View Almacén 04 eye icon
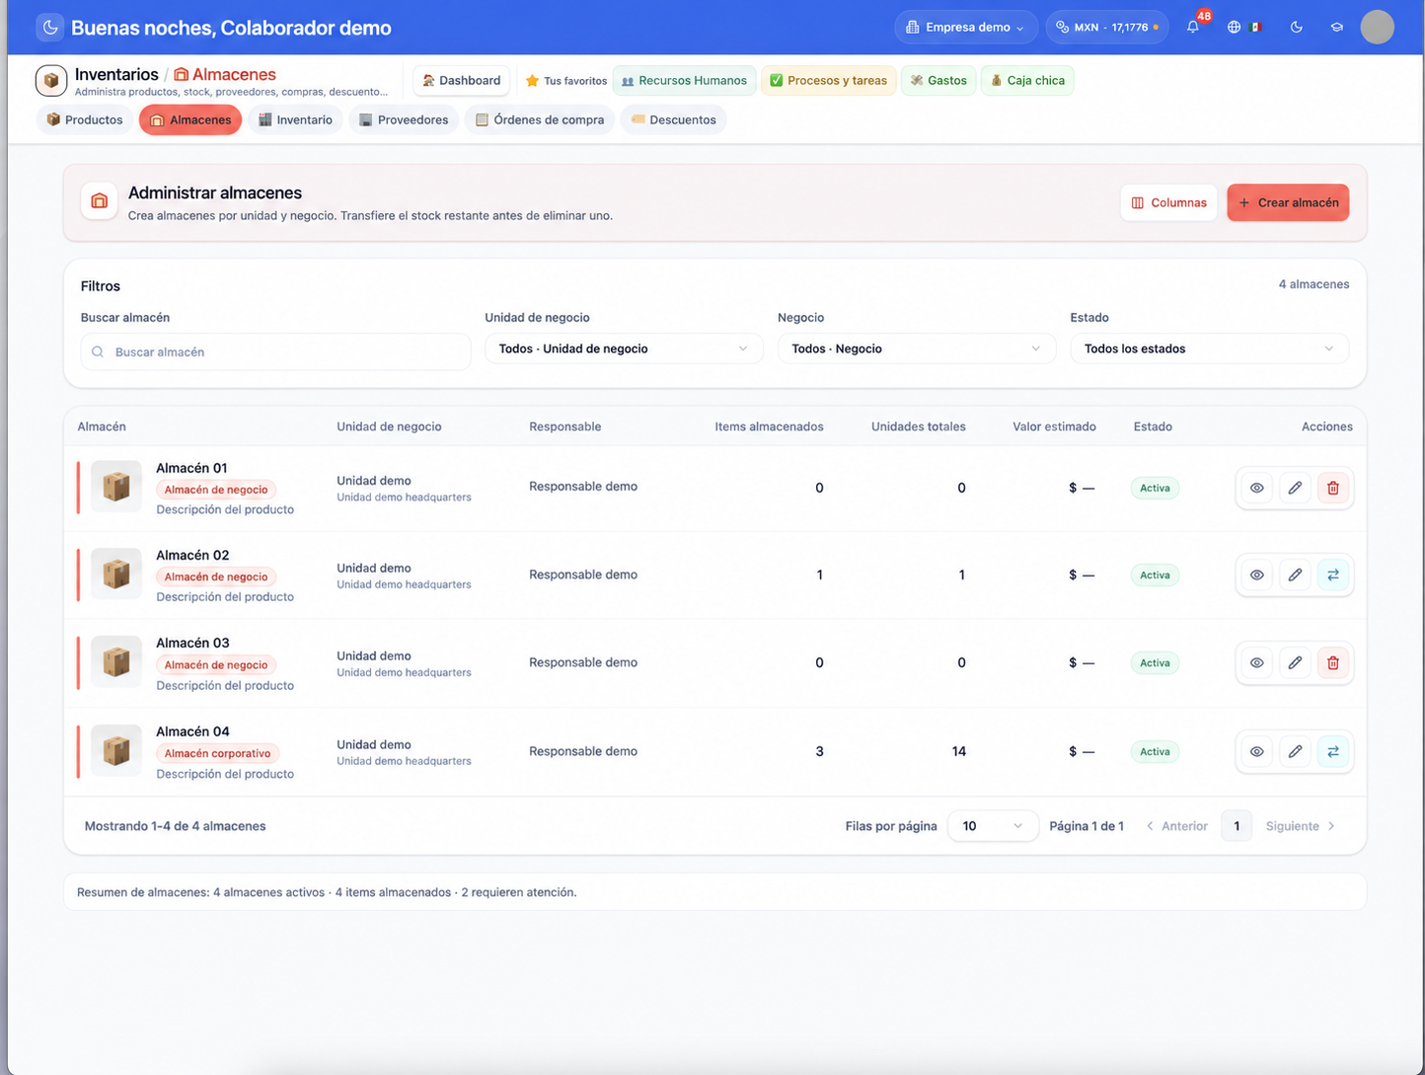Image resolution: width=1425 pixels, height=1075 pixels. (1256, 751)
